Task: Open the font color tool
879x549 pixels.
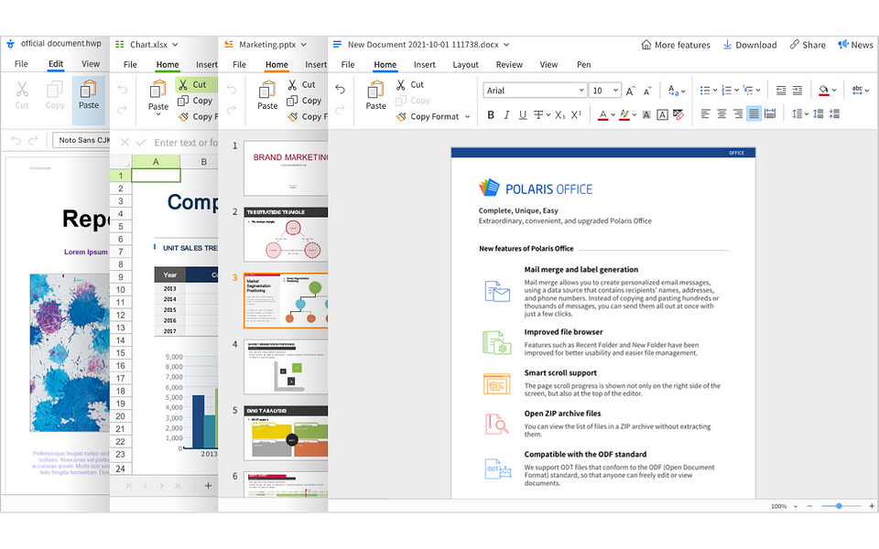Action: [603, 113]
